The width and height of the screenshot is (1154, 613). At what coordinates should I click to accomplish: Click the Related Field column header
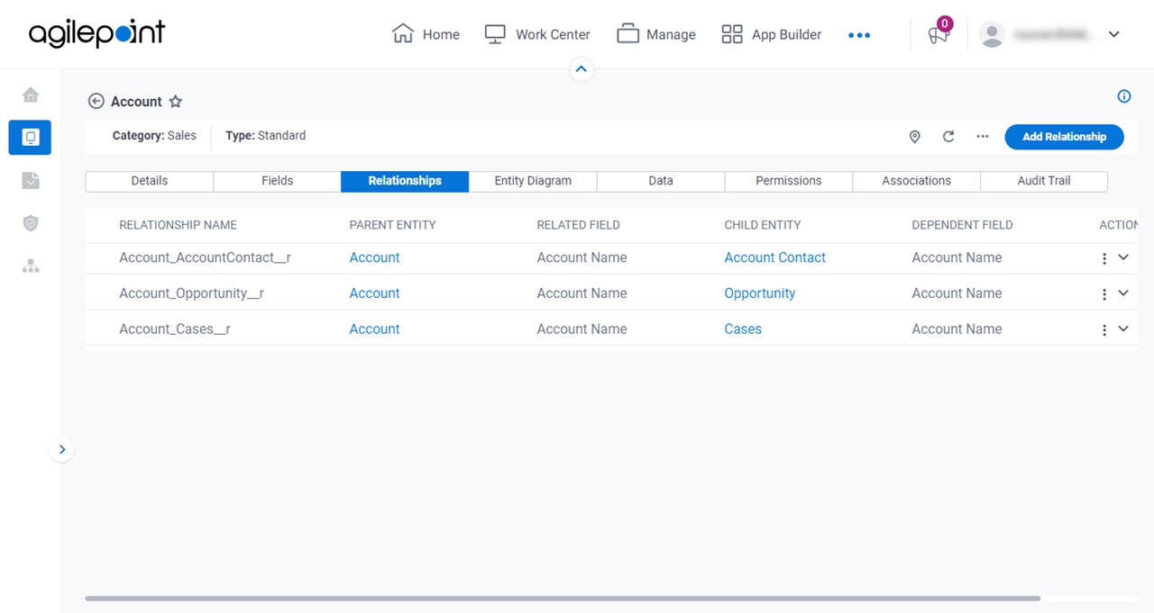[x=578, y=225]
